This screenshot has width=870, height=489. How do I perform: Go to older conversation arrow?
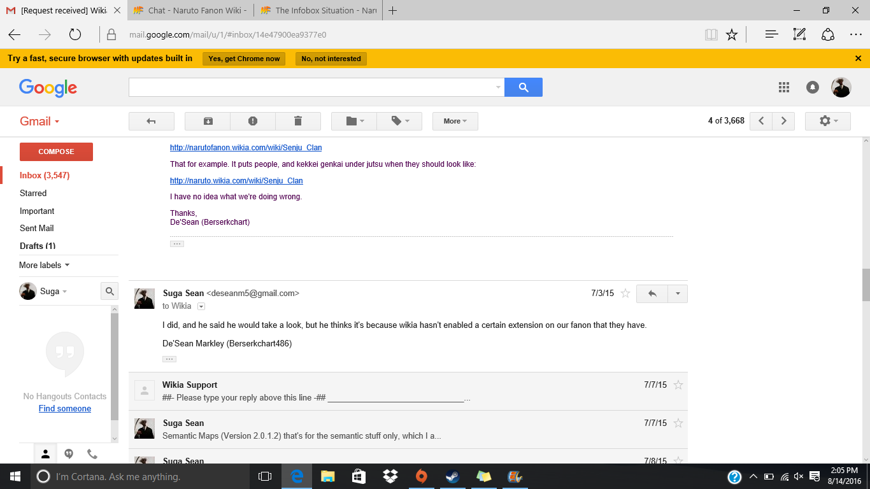point(783,121)
